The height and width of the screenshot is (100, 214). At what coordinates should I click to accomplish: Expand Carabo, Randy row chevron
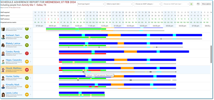(30, 53)
